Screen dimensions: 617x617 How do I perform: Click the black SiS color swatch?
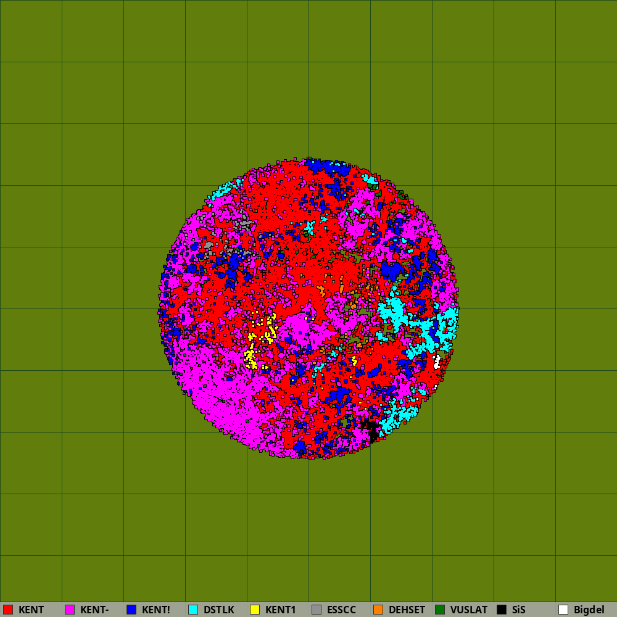click(502, 610)
